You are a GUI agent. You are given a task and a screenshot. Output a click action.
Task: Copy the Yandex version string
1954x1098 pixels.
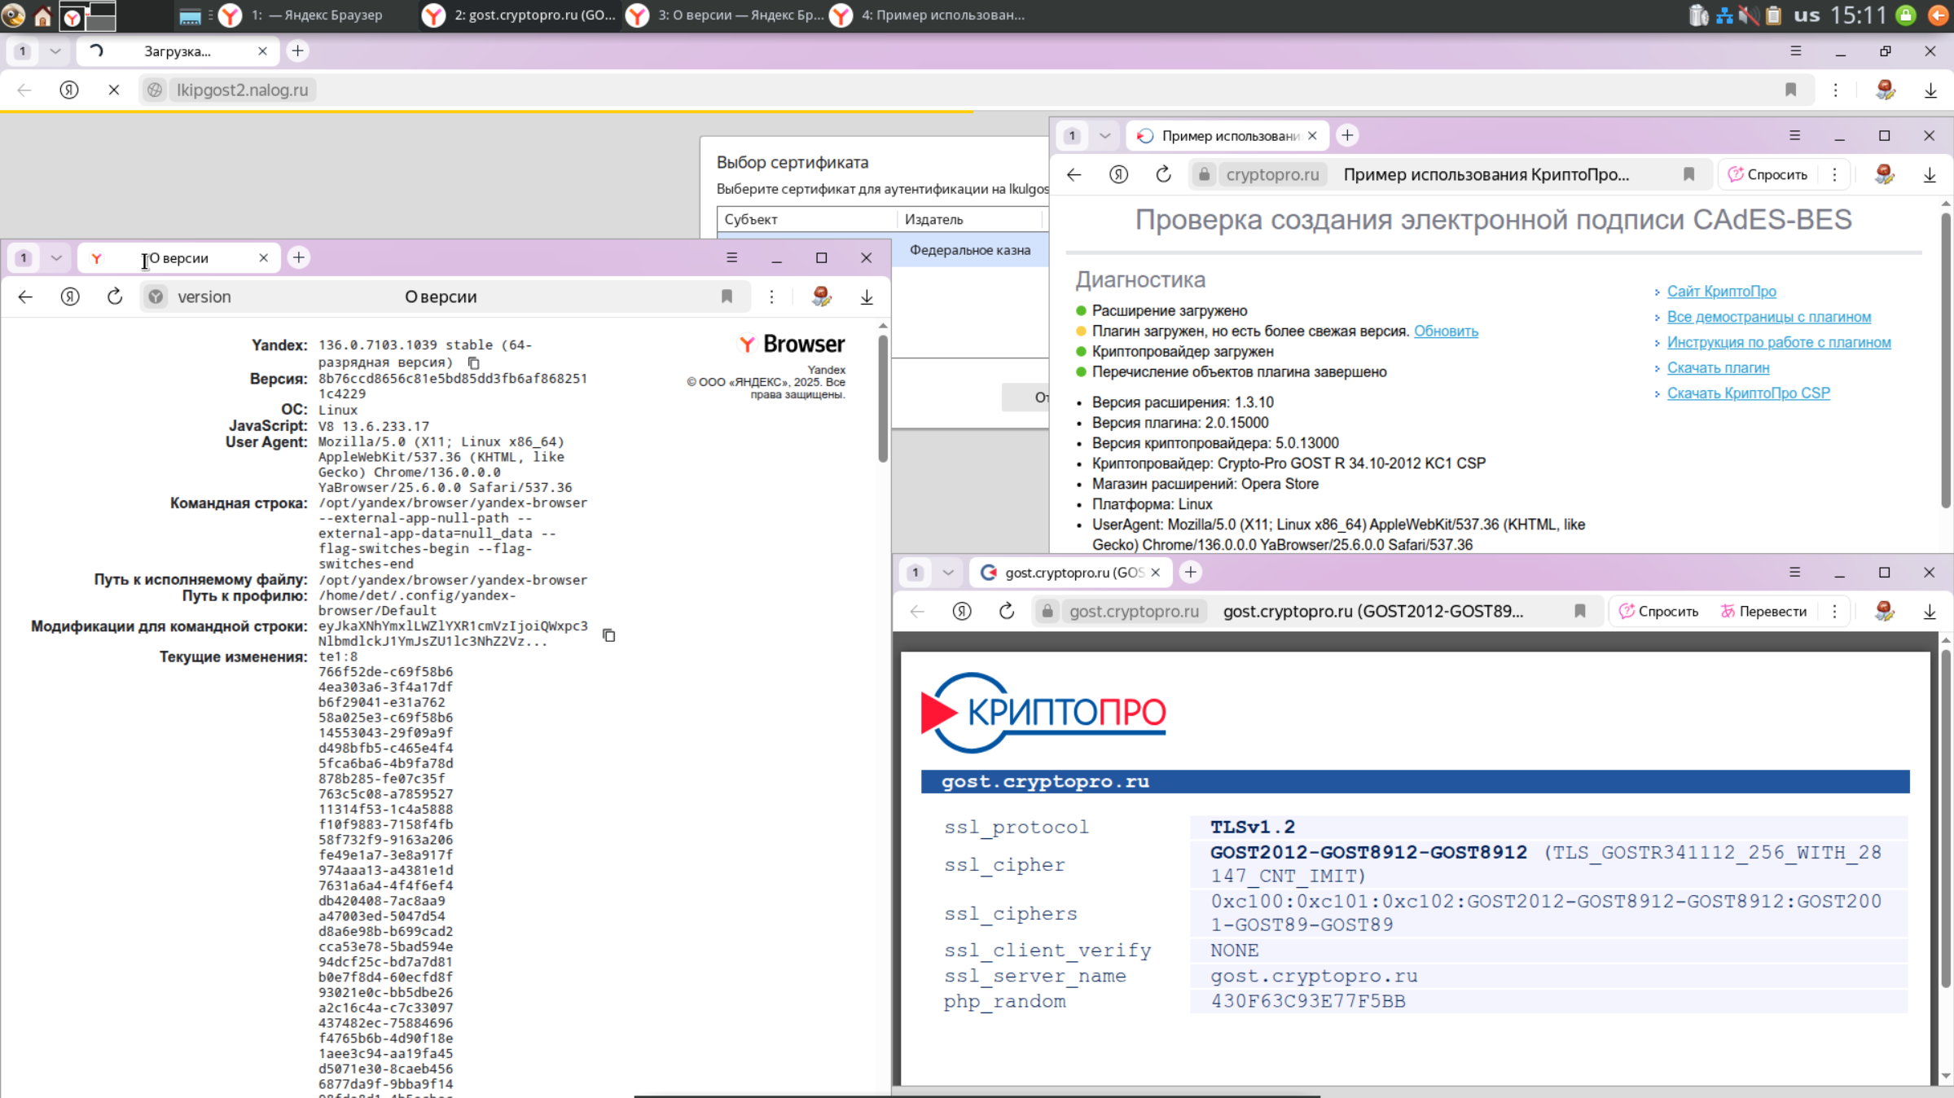(473, 362)
